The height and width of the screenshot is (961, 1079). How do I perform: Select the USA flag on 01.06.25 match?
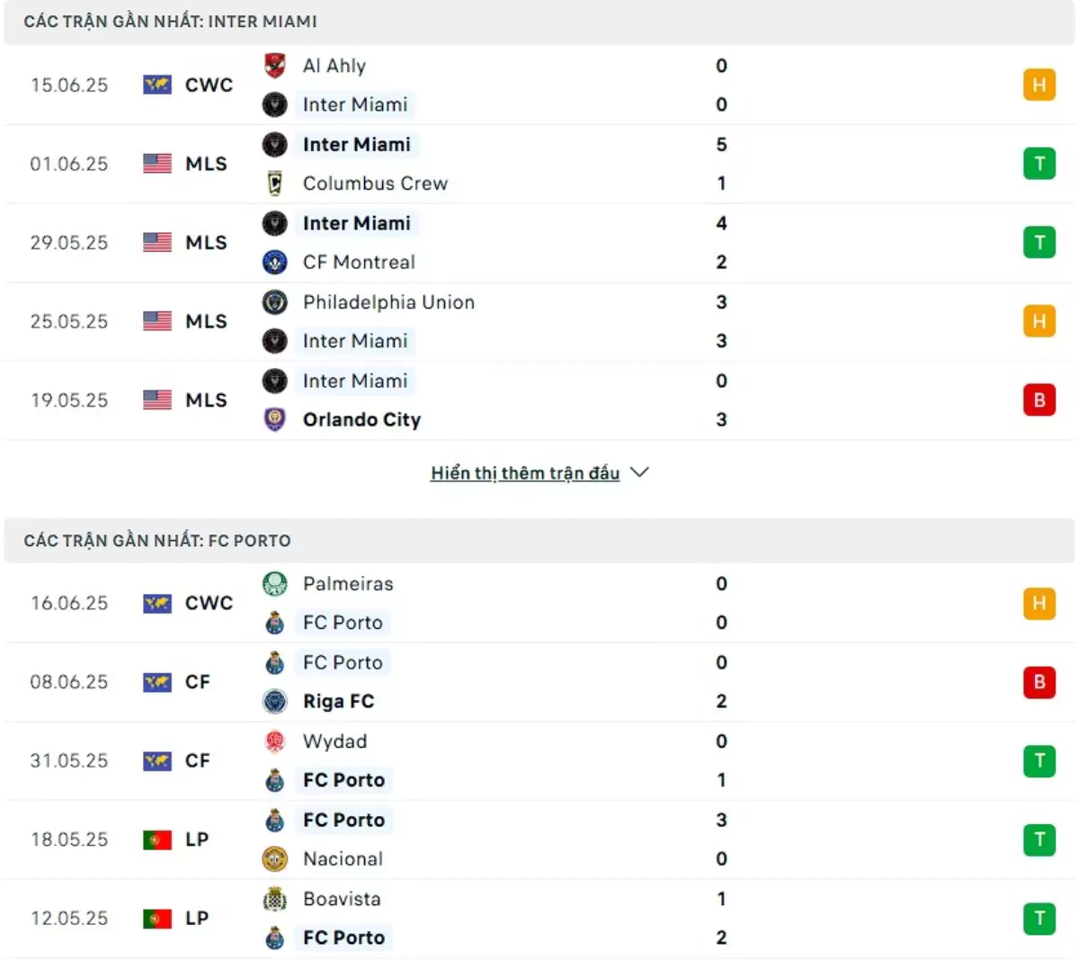pos(157,164)
